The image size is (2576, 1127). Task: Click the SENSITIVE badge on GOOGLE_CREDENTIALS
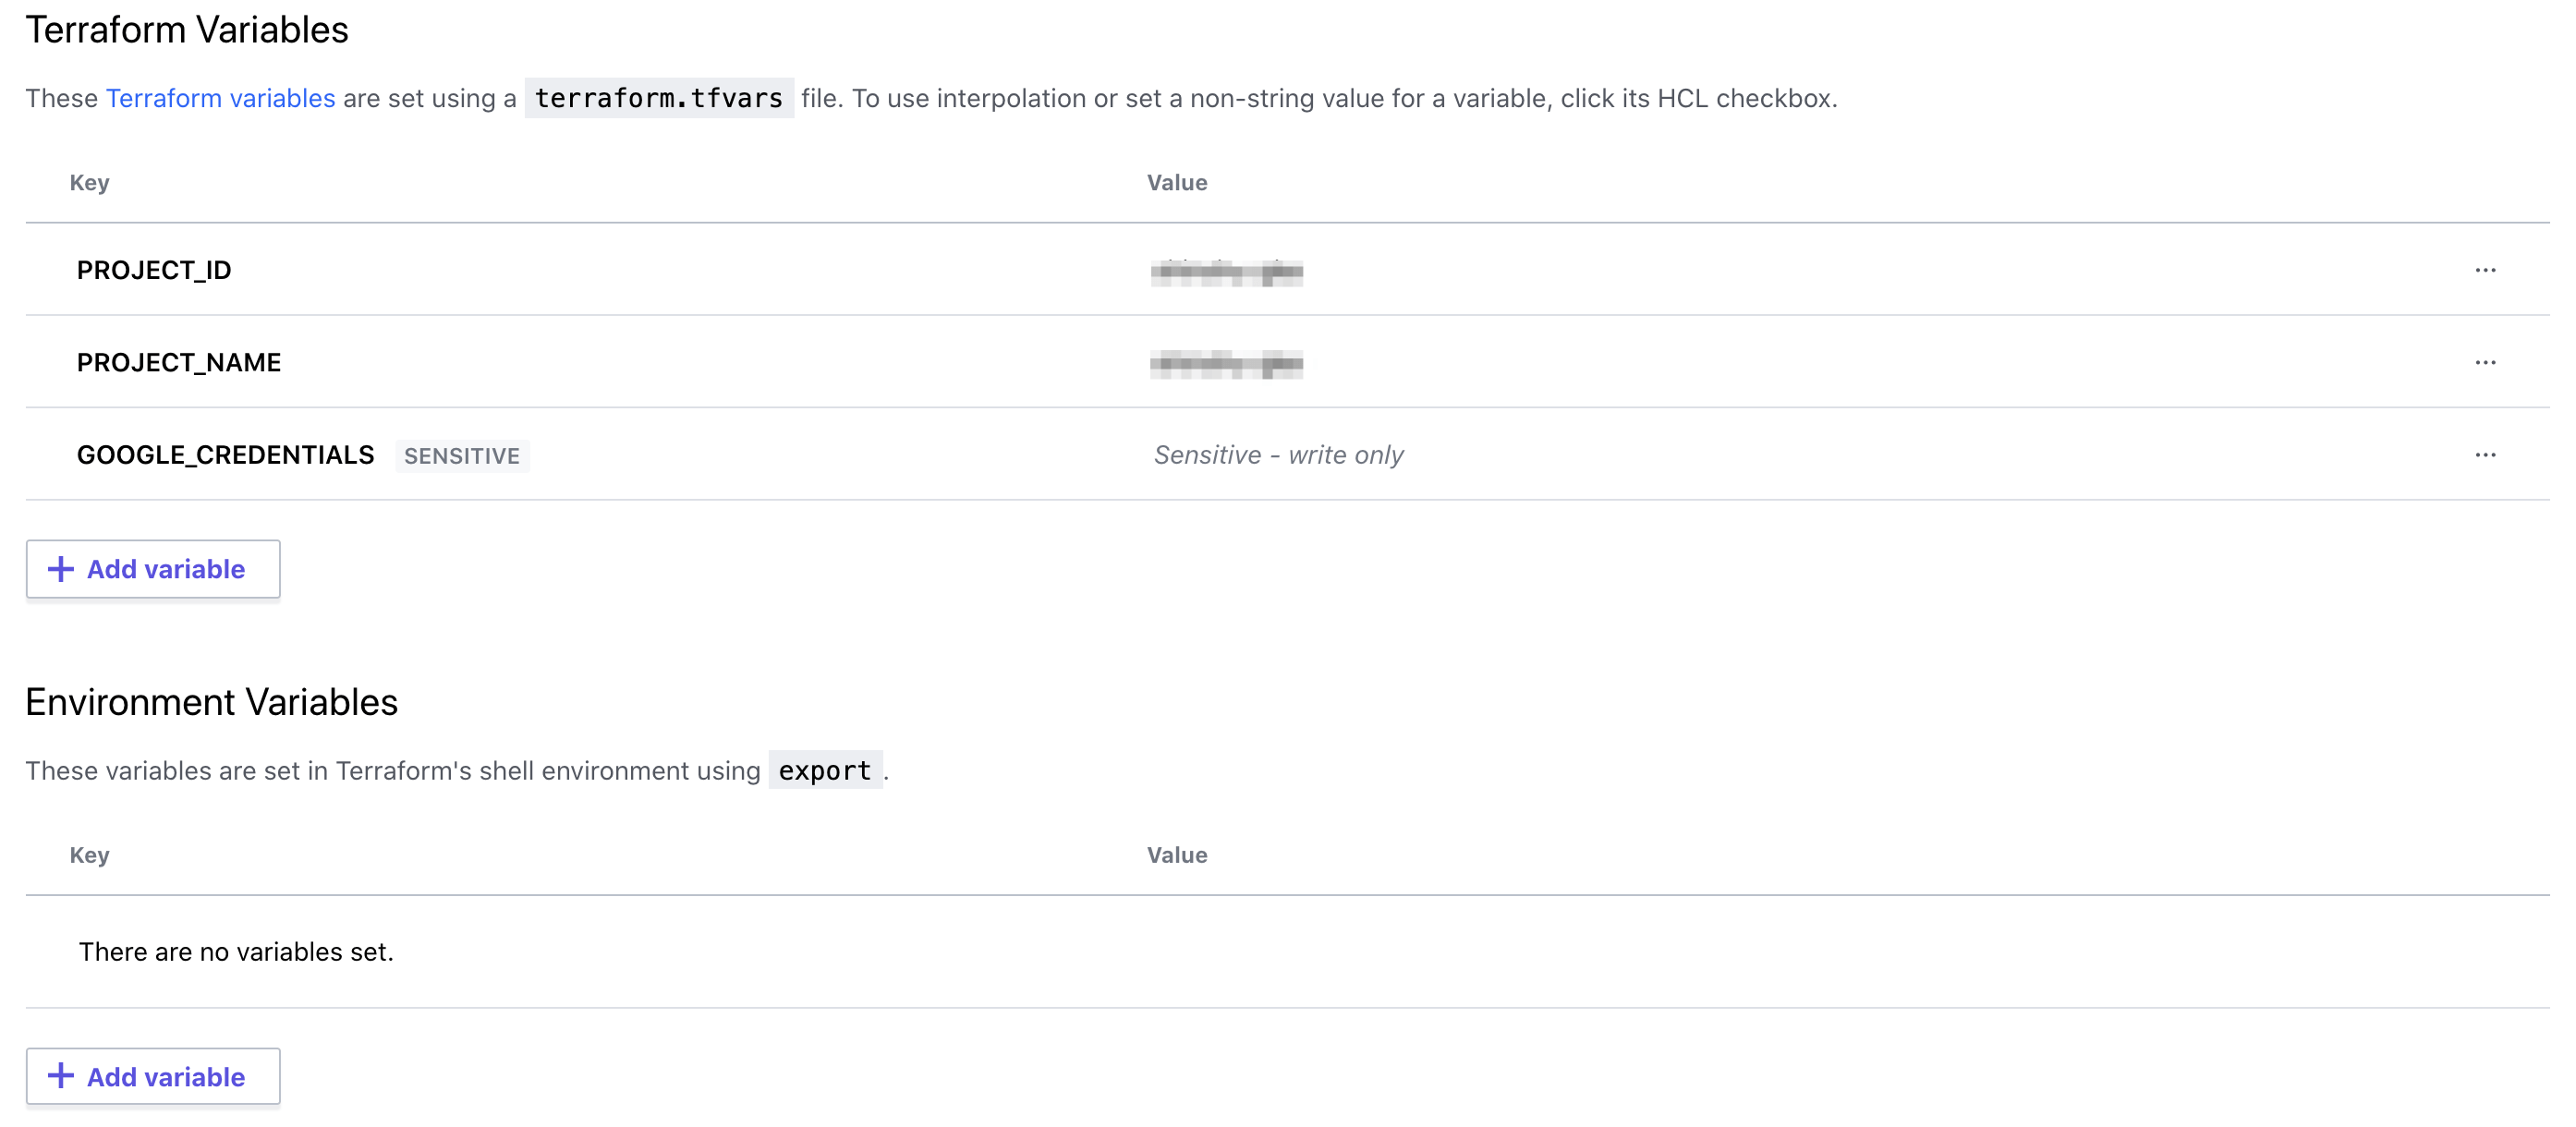tap(462, 456)
